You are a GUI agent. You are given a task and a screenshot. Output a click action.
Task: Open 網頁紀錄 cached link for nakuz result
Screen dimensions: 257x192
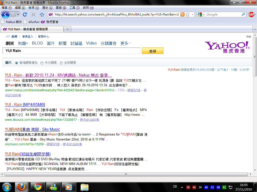(x=134, y=90)
